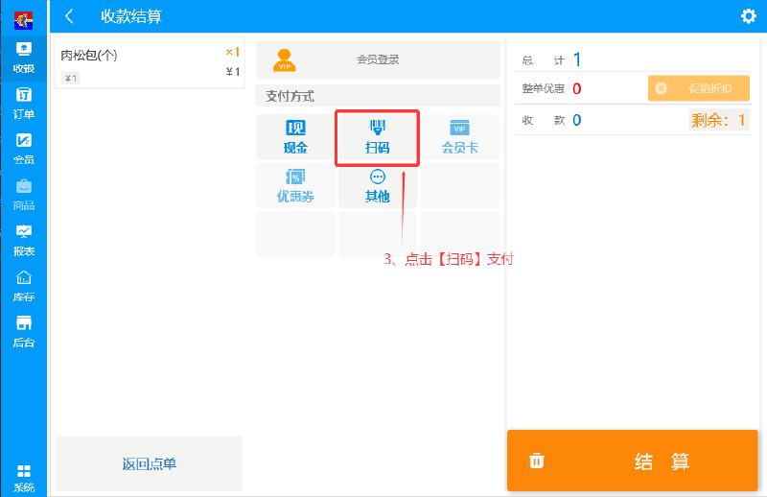Open the 后台 back-office sidebar icon
This screenshot has height=497, width=767.
[x=23, y=332]
